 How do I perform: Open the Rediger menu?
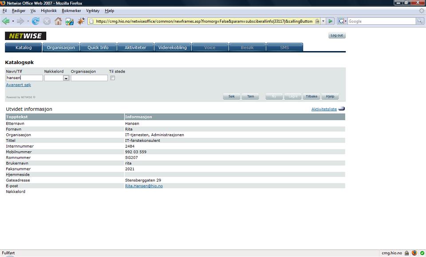point(19,11)
